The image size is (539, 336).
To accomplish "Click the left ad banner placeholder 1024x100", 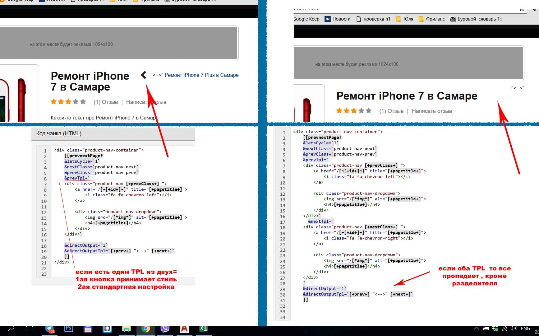I will click(x=118, y=43).
